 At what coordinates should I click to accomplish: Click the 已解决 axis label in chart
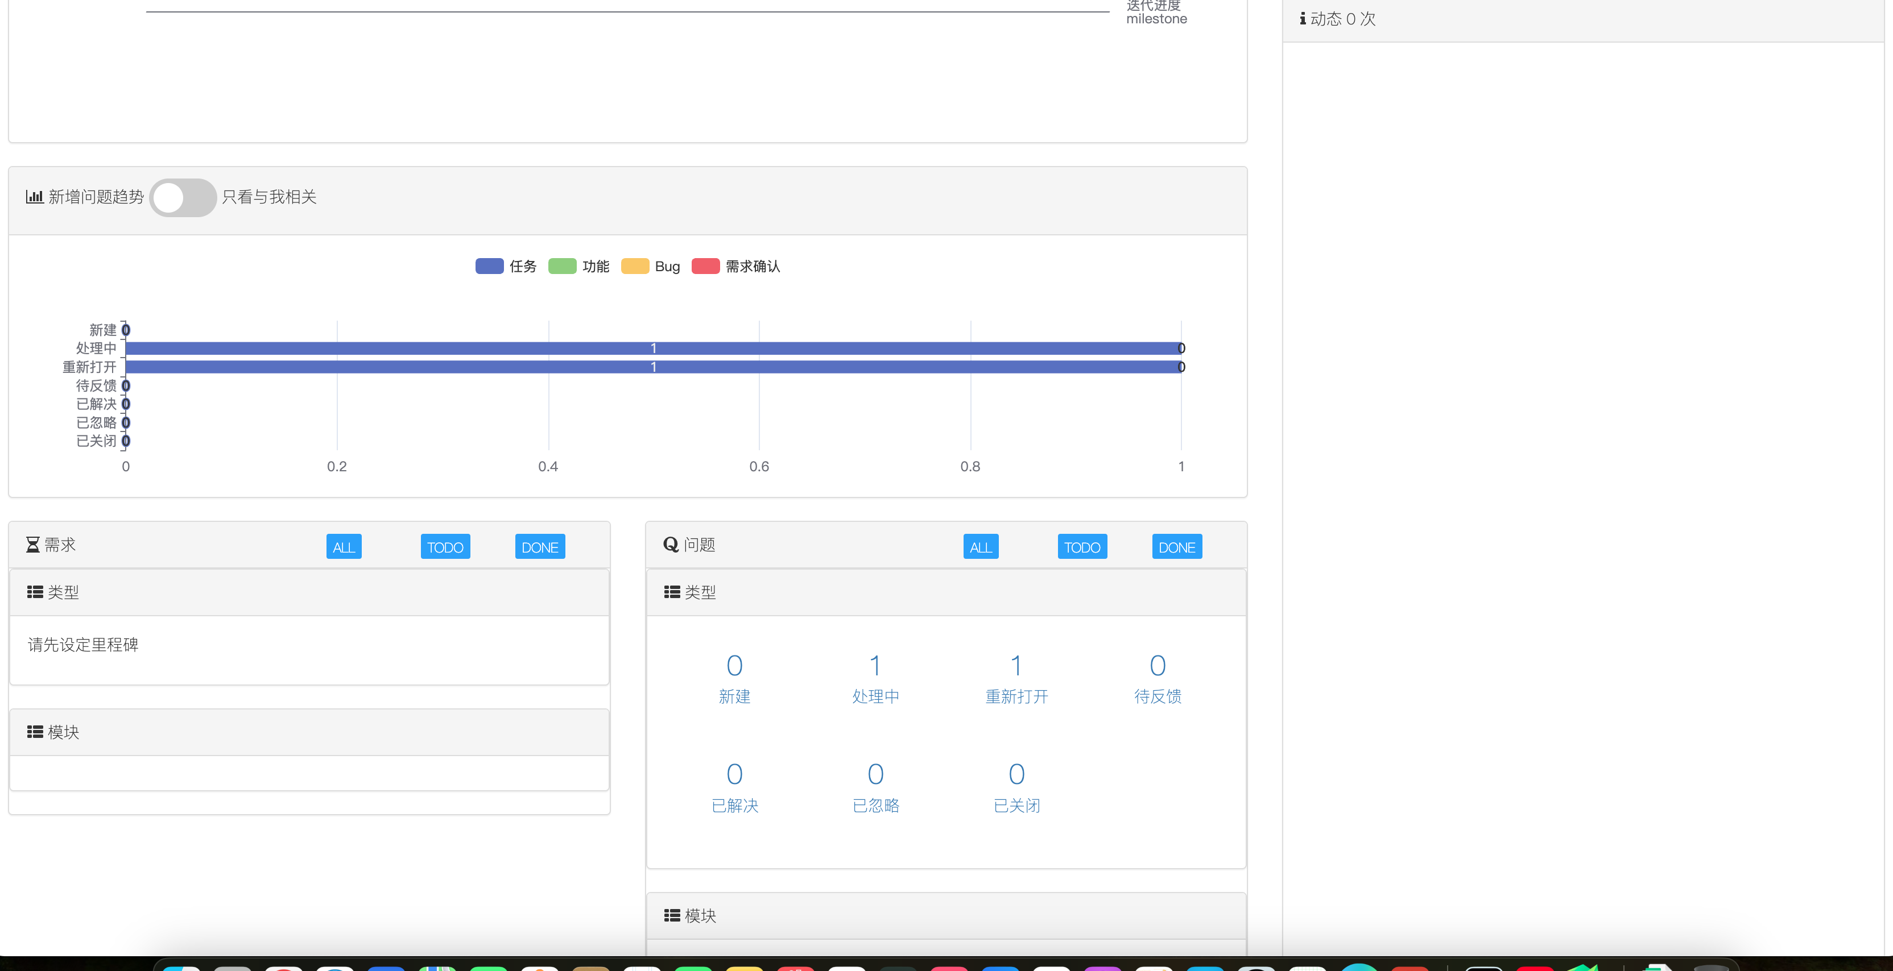(x=96, y=404)
